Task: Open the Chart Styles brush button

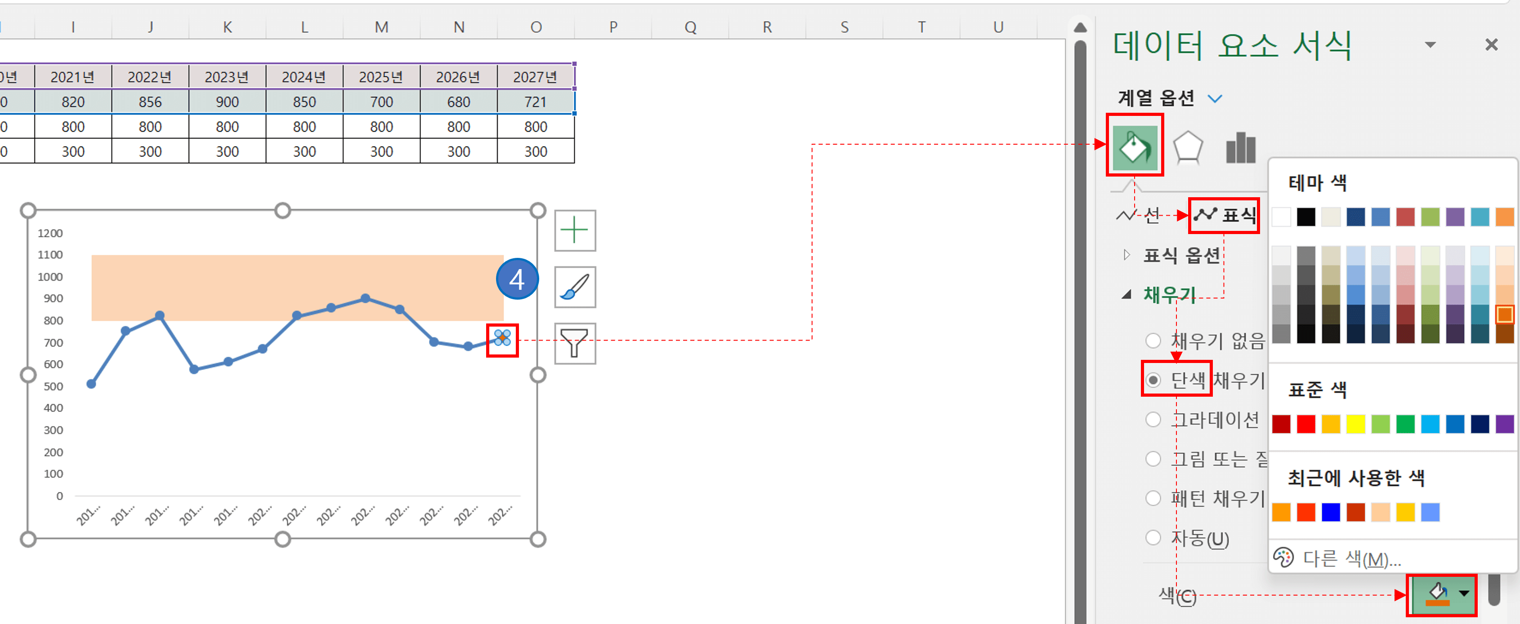Action: 575,287
